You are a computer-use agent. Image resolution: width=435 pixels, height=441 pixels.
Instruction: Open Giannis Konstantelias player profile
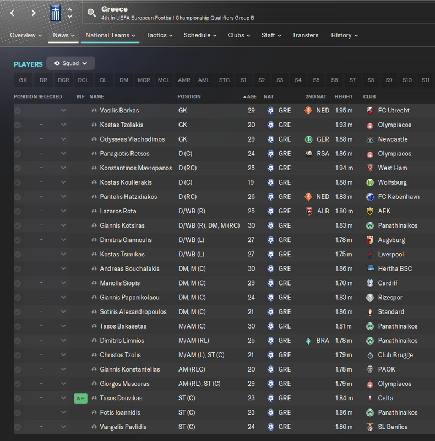(130, 369)
